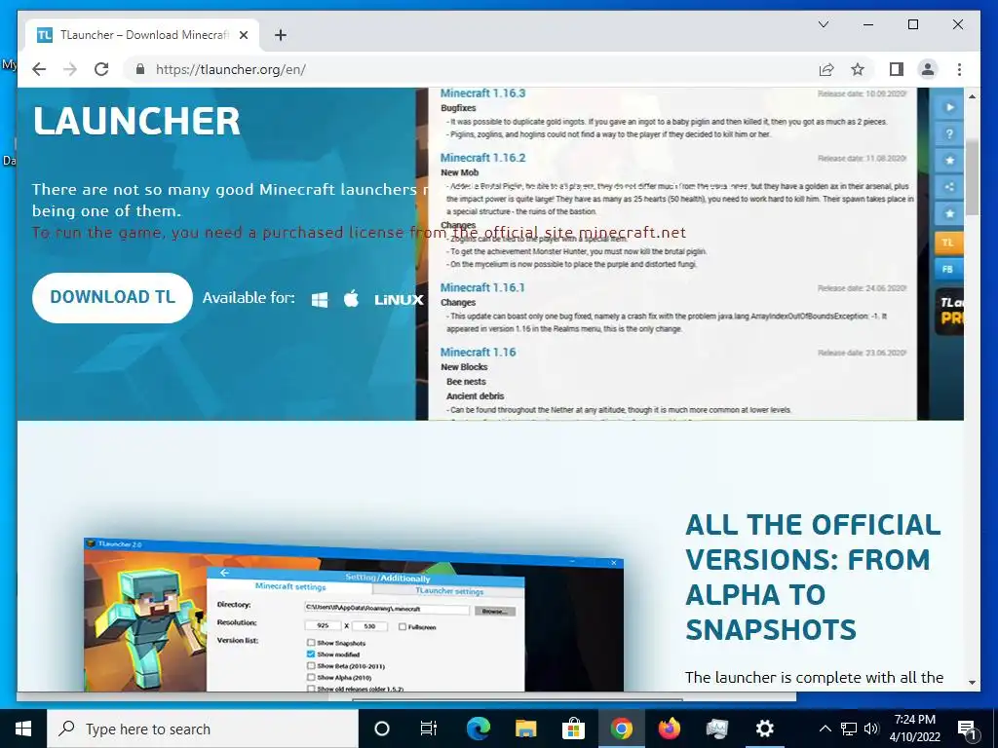Click the Windows platform icon
The image size is (998, 748).
tap(320, 299)
